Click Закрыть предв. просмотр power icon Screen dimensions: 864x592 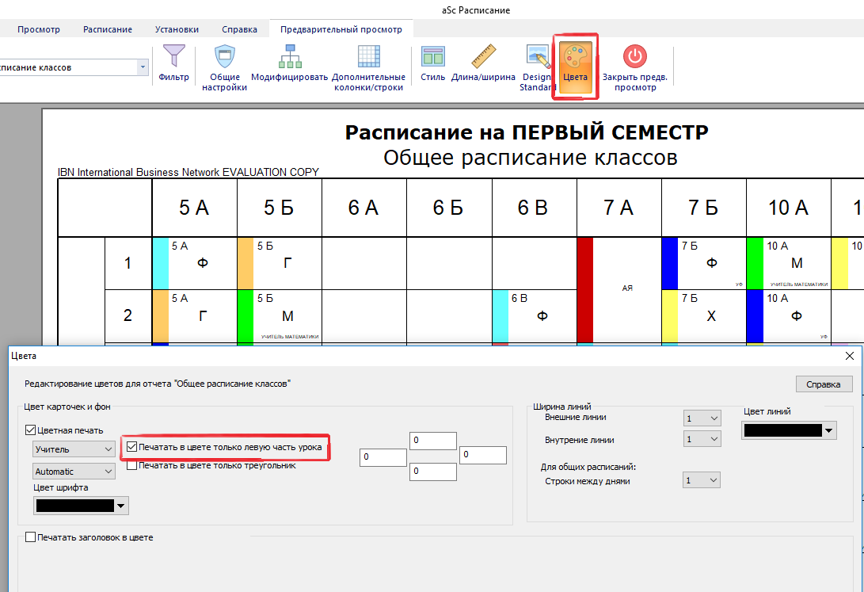pos(635,59)
